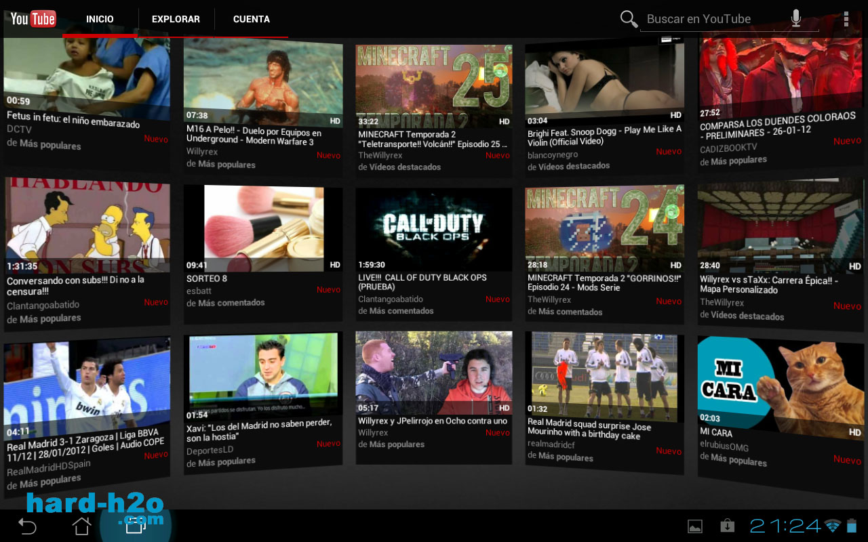Play the Willyrex vs sTaXx thumbnail
This screenshot has width=868, height=542.
point(780,227)
